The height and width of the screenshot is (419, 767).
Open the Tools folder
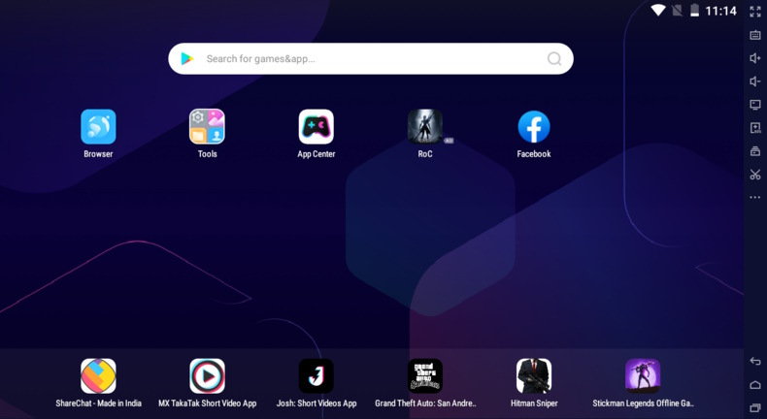click(208, 127)
